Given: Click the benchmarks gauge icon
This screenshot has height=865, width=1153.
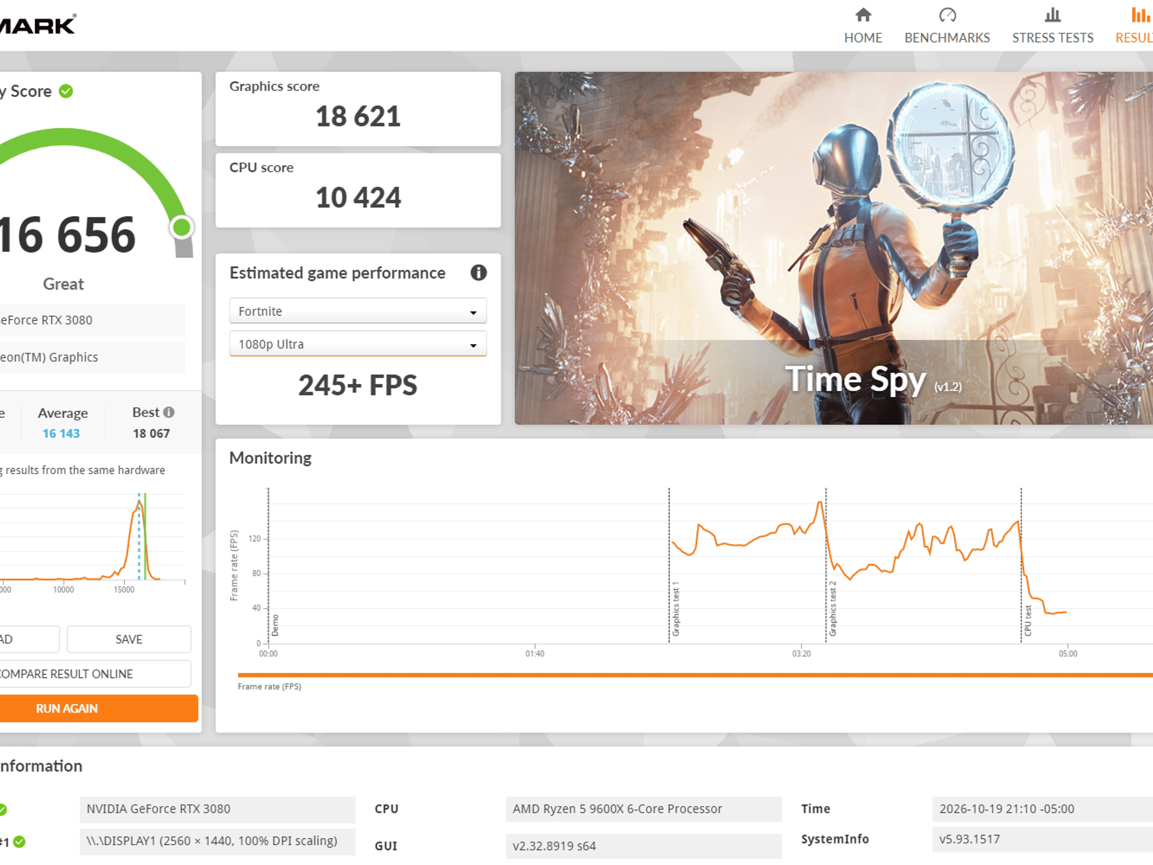Looking at the screenshot, I should pyautogui.click(x=948, y=15).
